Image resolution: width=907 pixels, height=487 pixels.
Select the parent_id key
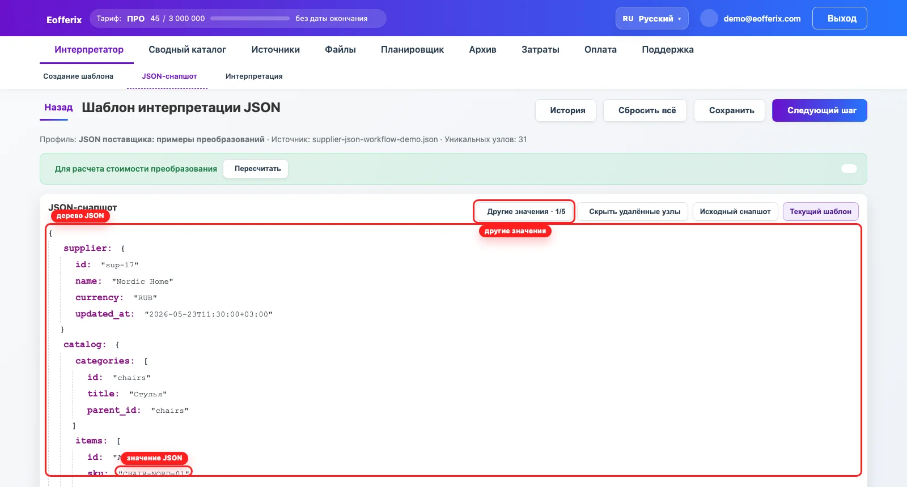pos(113,410)
